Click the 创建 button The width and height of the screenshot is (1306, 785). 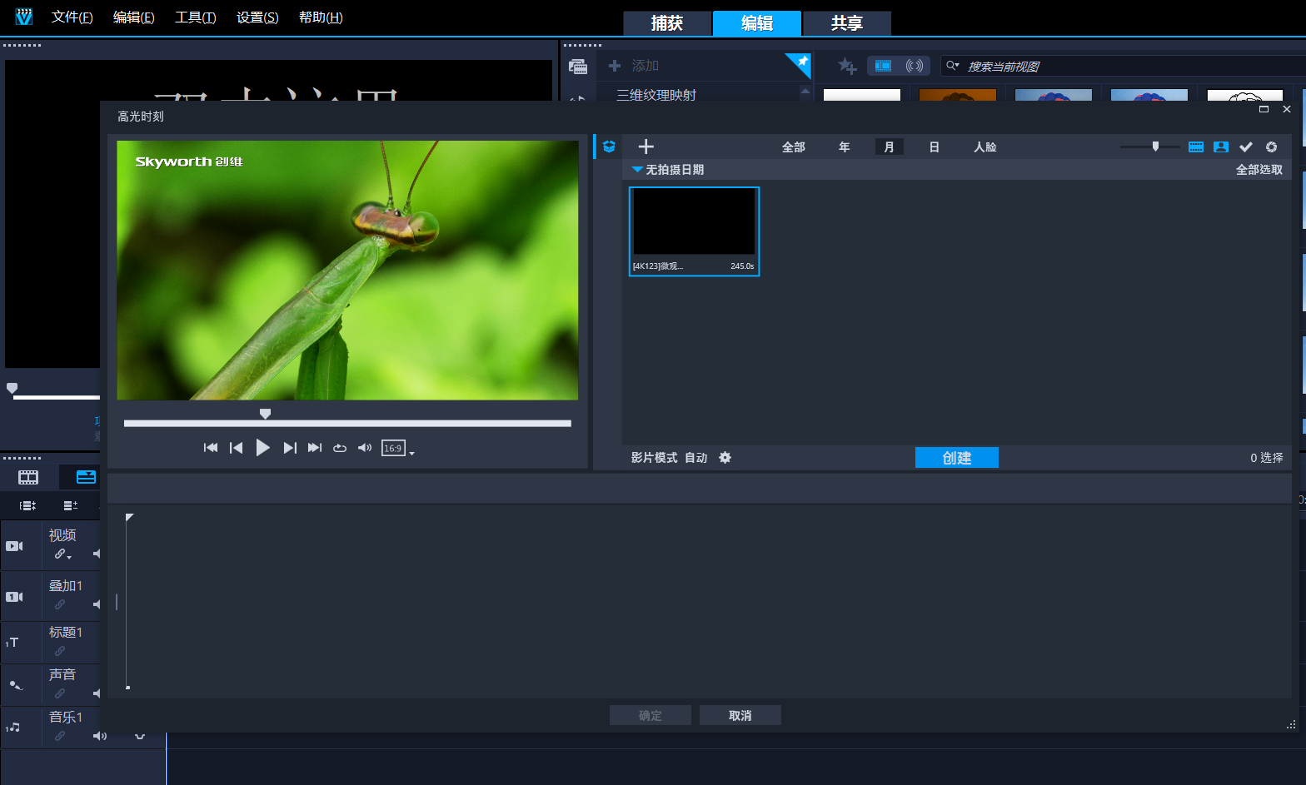point(956,458)
